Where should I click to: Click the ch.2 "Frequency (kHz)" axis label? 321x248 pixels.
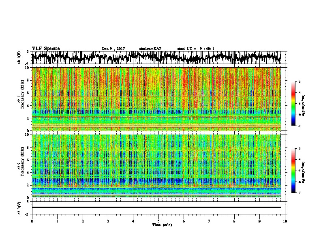pyautogui.click(x=22, y=161)
